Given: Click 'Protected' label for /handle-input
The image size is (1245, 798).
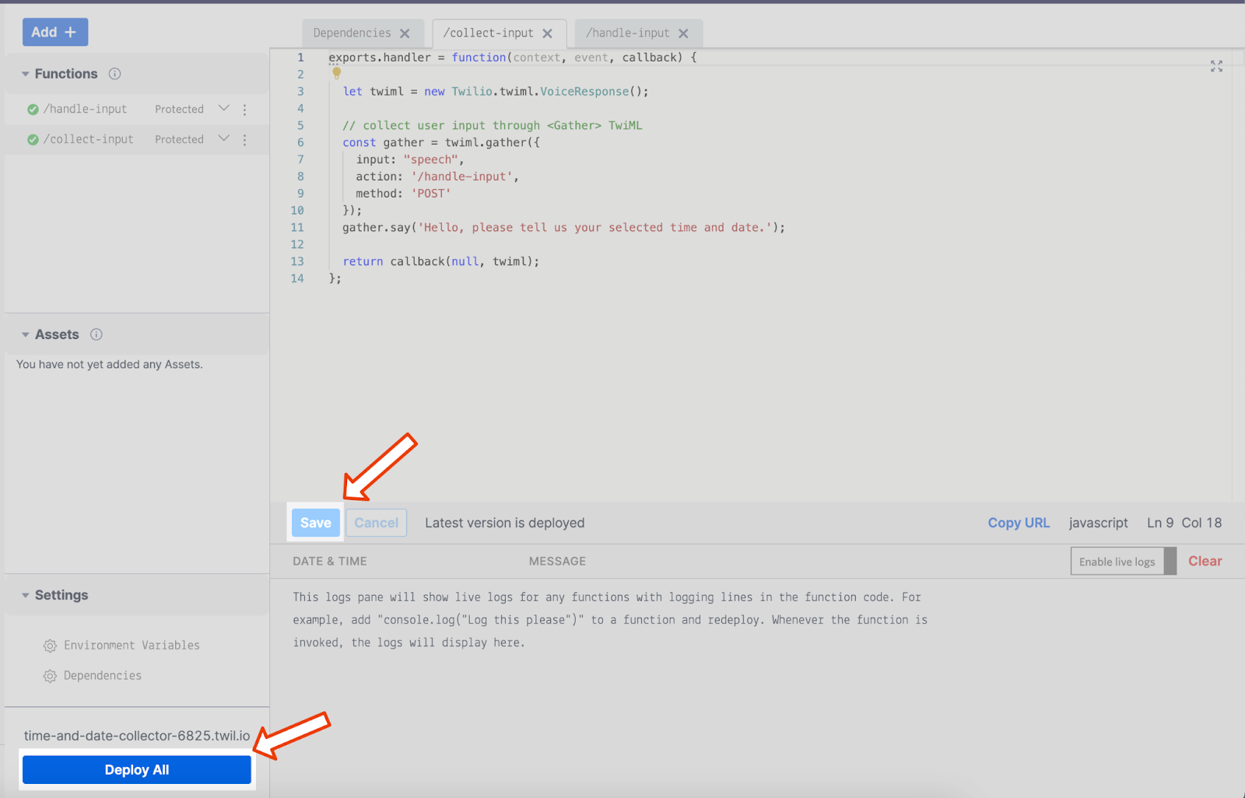Looking at the screenshot, I should click(x=179, y=109).
